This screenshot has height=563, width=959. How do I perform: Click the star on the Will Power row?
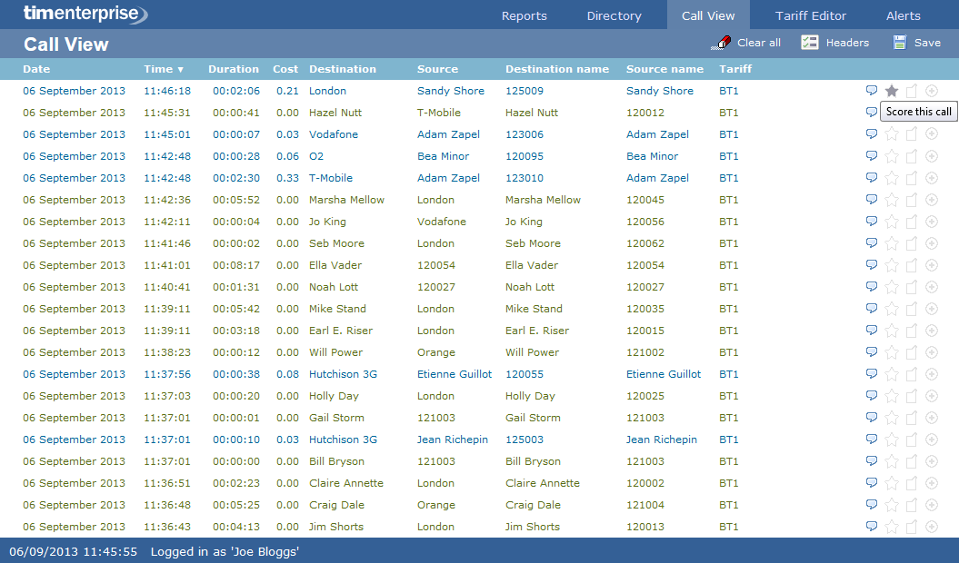[892, 352]
